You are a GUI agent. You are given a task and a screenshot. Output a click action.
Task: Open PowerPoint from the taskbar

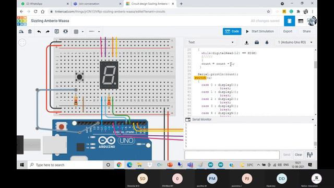coord(170,165)
